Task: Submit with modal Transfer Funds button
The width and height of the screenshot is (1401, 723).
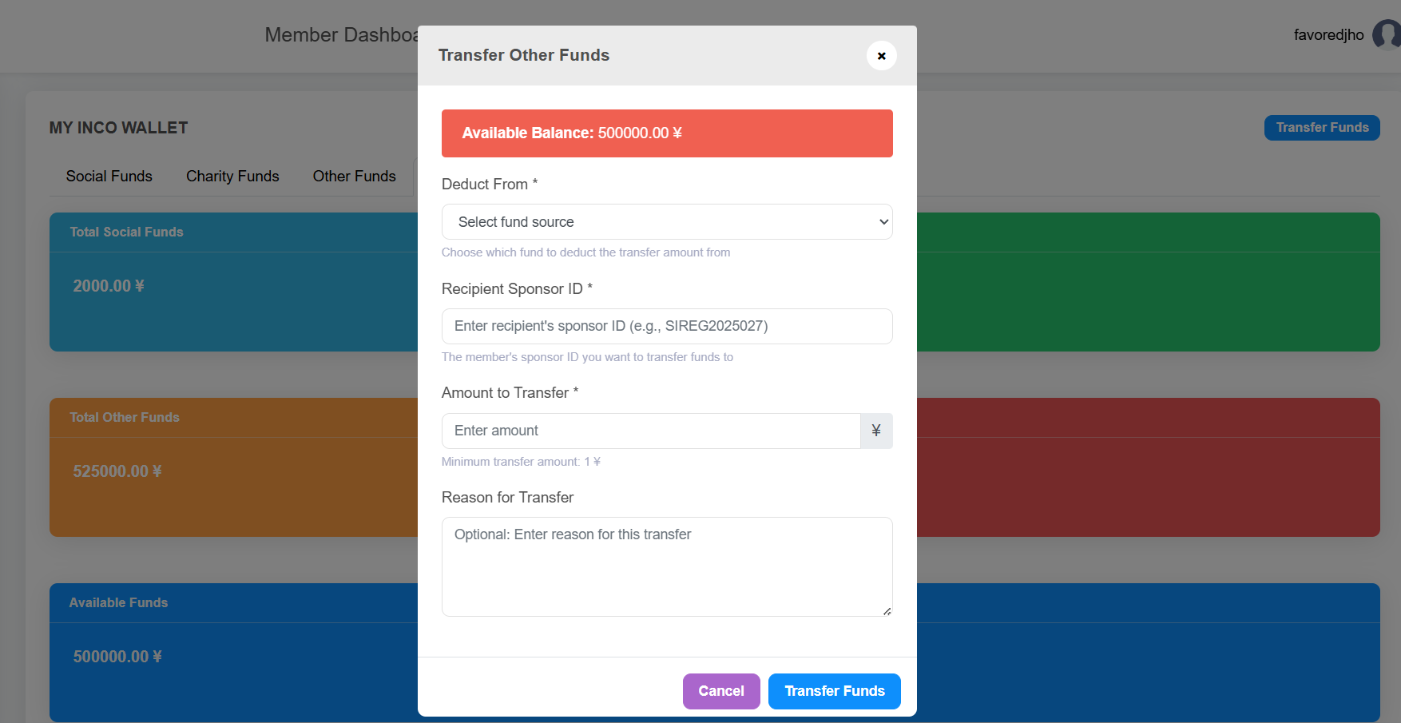Action: [x=835, y=691]
